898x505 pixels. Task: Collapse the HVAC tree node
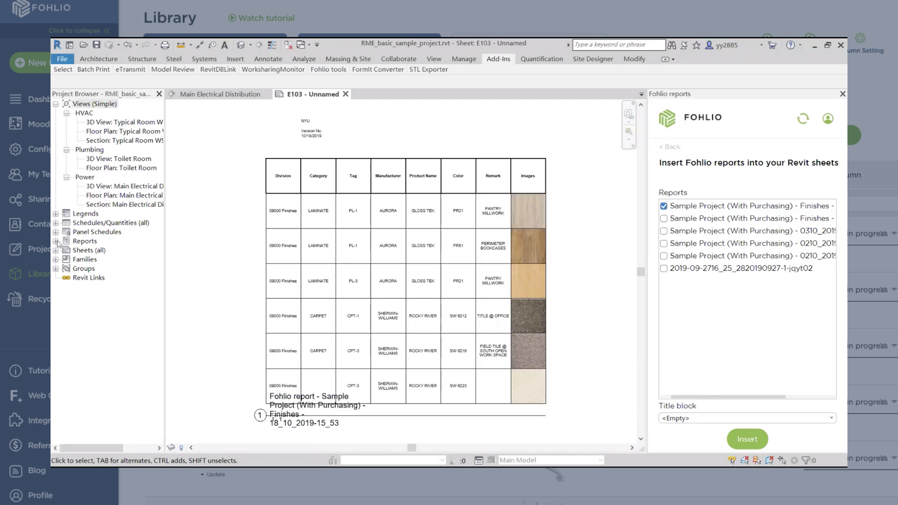point(66,113)
